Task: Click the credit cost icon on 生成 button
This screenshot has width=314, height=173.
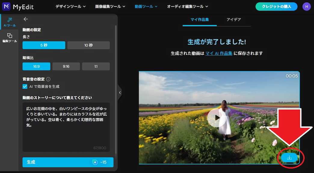Action: [94, 162]
